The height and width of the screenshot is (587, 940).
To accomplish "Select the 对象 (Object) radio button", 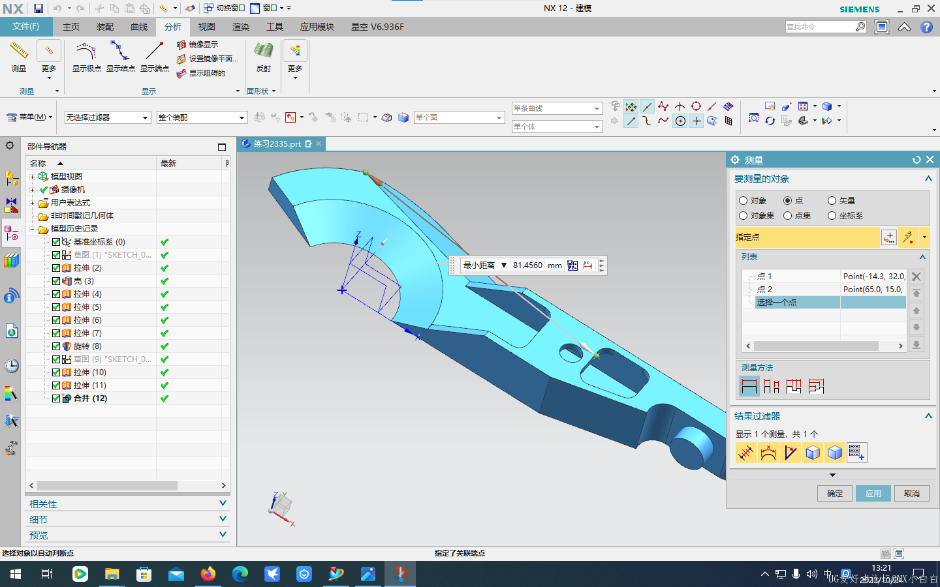I will pos(743,201).
